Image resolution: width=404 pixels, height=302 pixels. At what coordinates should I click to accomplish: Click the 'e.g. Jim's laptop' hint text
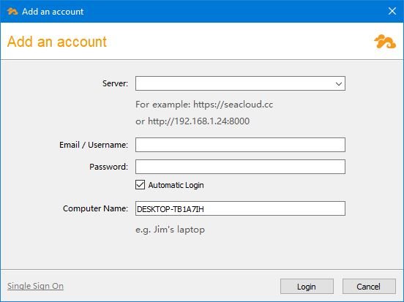170,230
